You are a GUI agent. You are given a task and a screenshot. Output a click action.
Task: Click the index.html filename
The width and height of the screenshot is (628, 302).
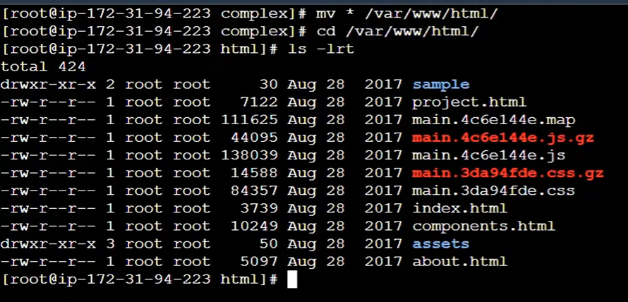(460, 208)
